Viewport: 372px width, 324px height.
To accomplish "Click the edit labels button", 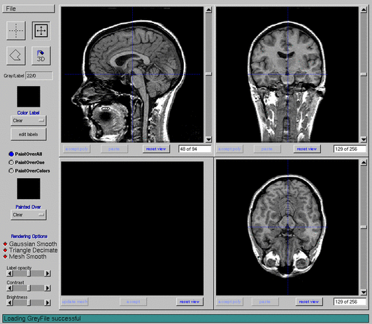I will coord(28,134).
